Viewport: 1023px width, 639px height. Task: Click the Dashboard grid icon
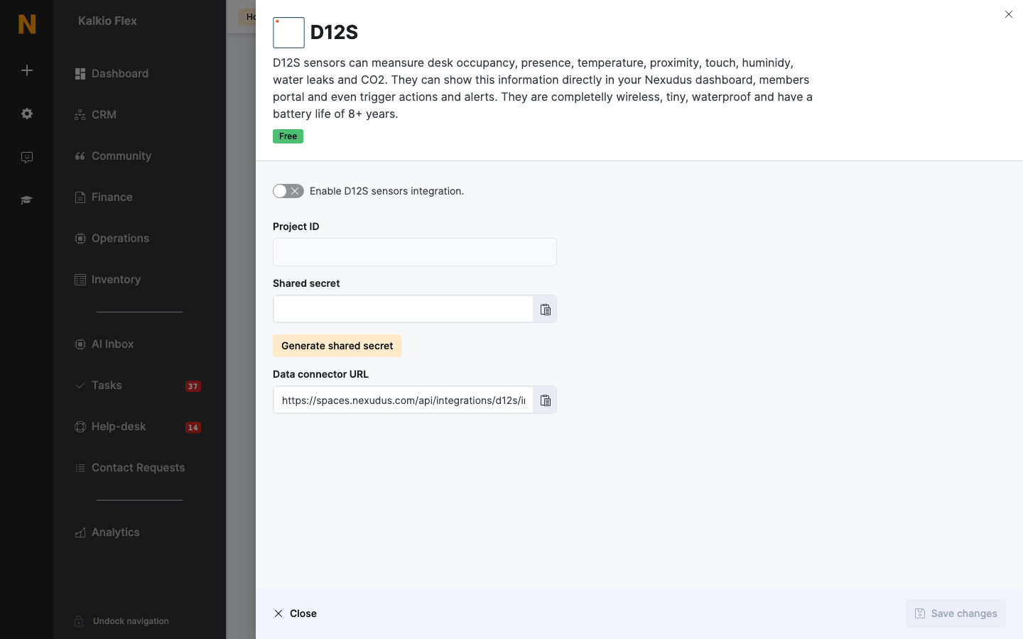80,74
